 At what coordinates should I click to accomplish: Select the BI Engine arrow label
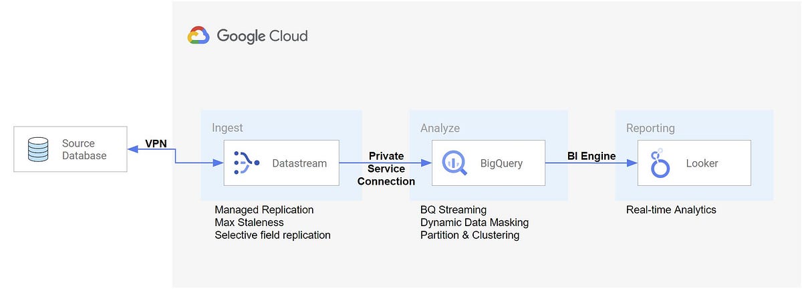click(x=591, y=157)
